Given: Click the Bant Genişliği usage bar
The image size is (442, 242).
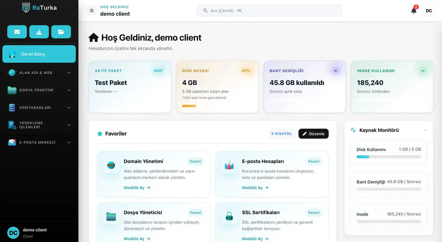Looking at the screenshot, I should (389, 189).
